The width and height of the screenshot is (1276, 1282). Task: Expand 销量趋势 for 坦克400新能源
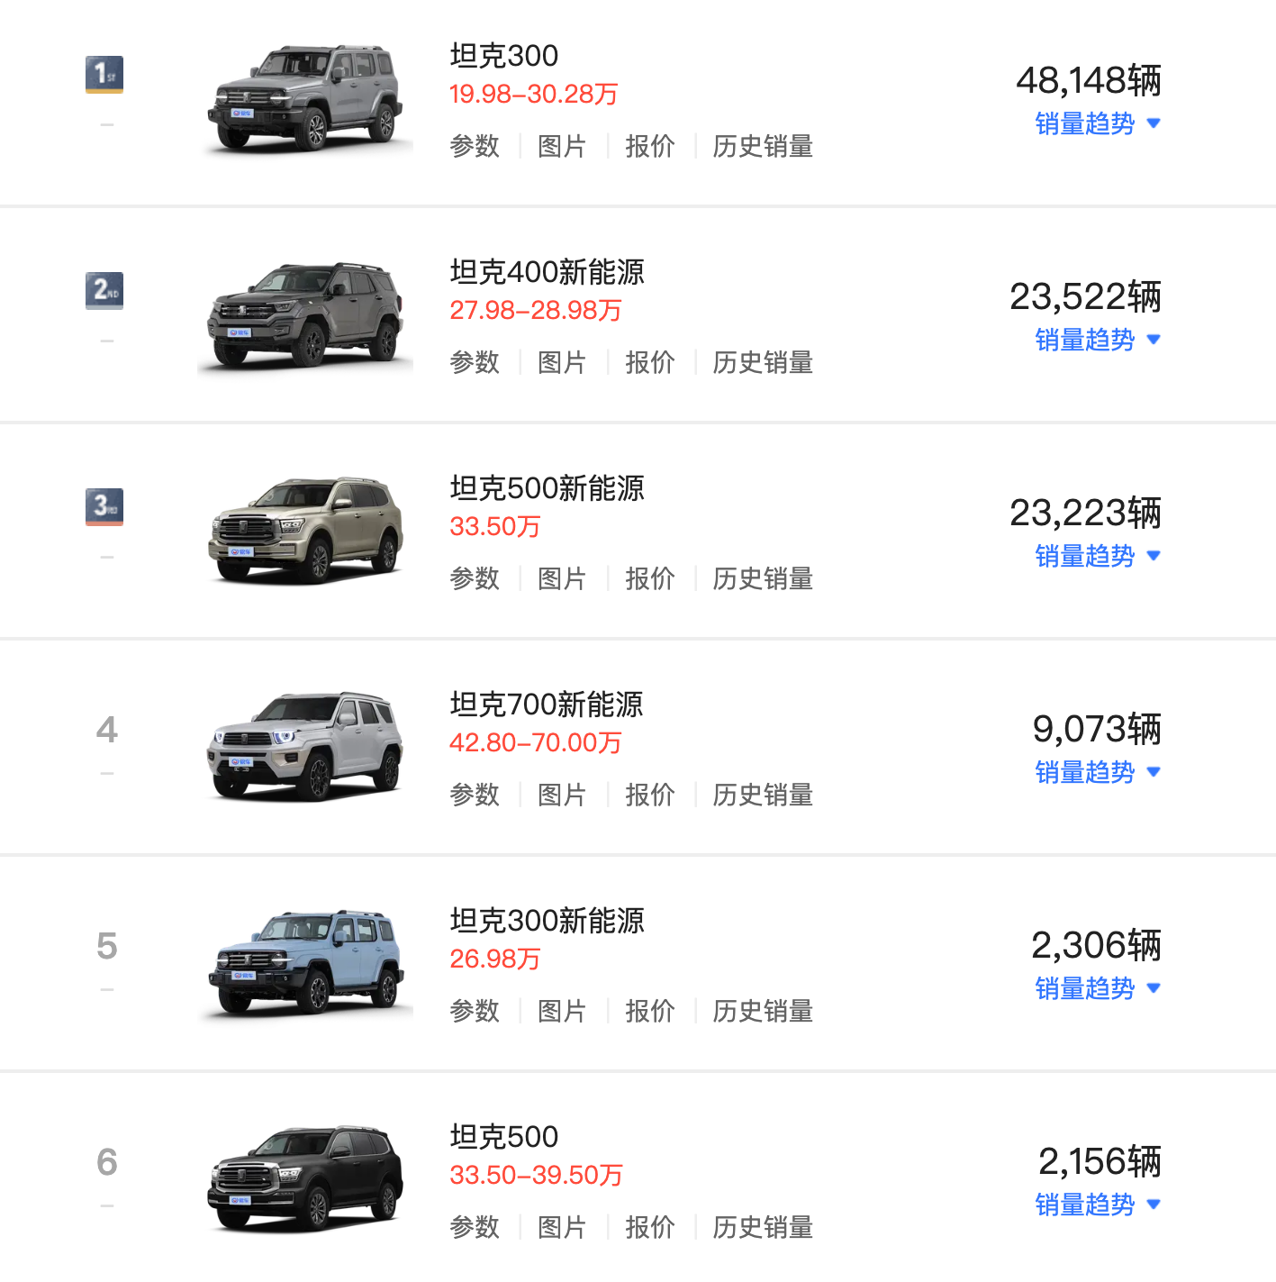tap(1097, 340)
